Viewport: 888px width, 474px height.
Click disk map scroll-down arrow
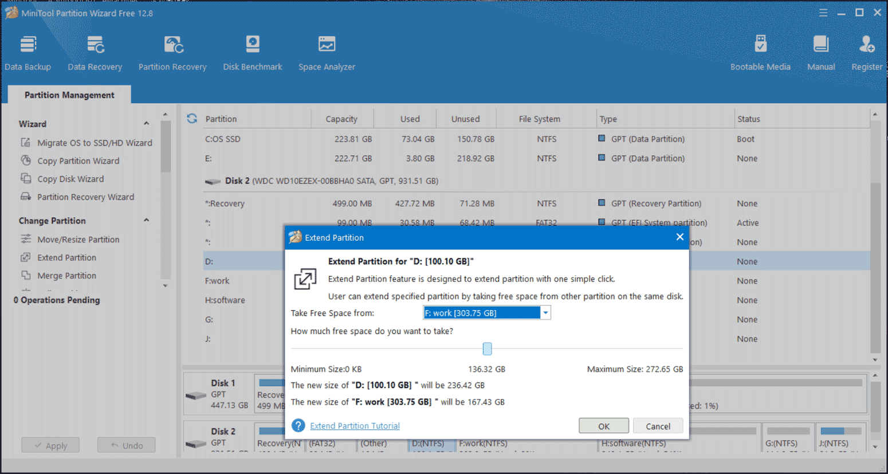coord(875,446)
